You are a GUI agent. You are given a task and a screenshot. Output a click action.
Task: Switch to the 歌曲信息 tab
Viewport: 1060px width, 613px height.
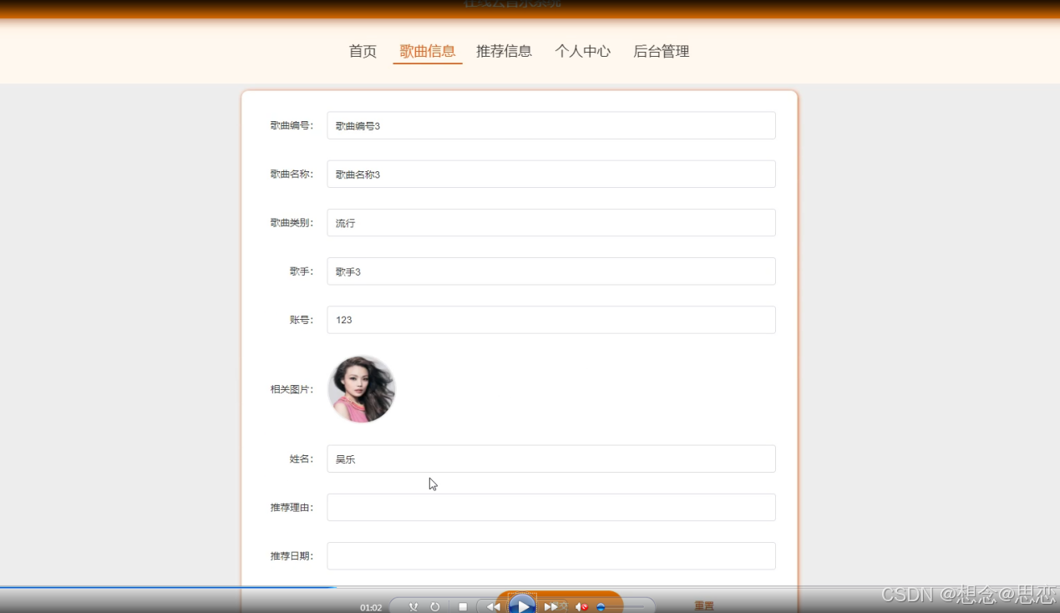point(428,52)
